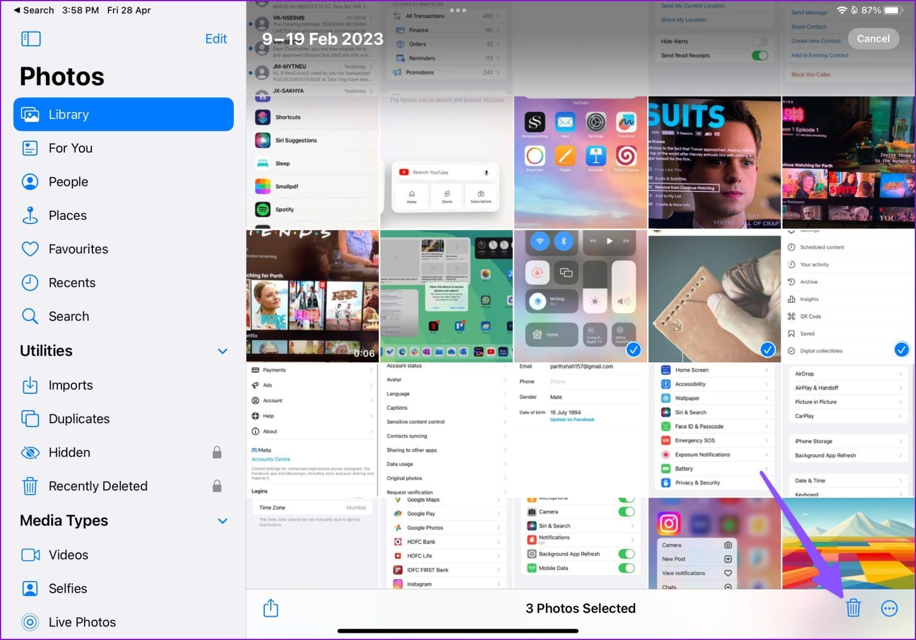Open the Live Photos media type

pyautogui.click(x=123, y=622)
